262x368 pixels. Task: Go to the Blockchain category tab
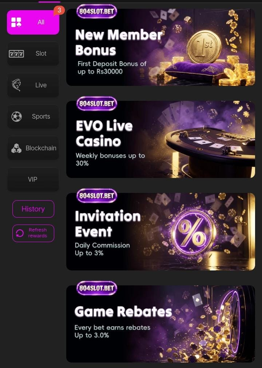(33, 148)
